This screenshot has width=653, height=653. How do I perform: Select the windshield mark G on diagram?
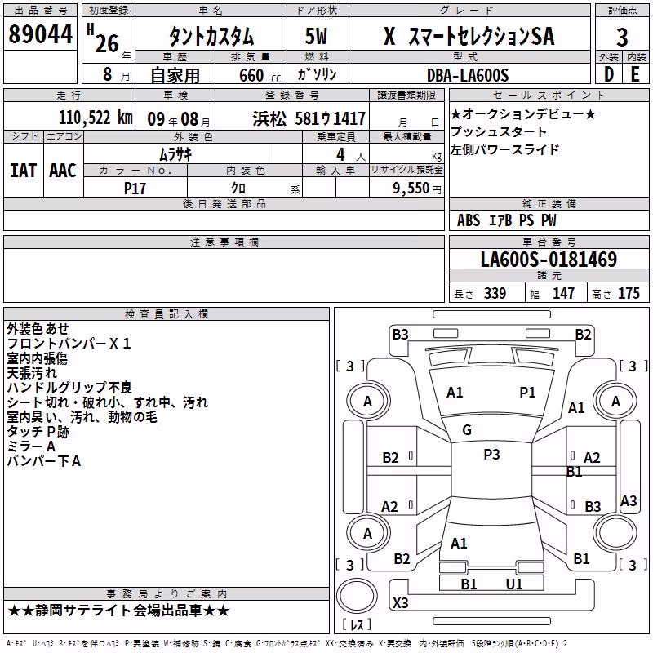click(x=467, y=430)
